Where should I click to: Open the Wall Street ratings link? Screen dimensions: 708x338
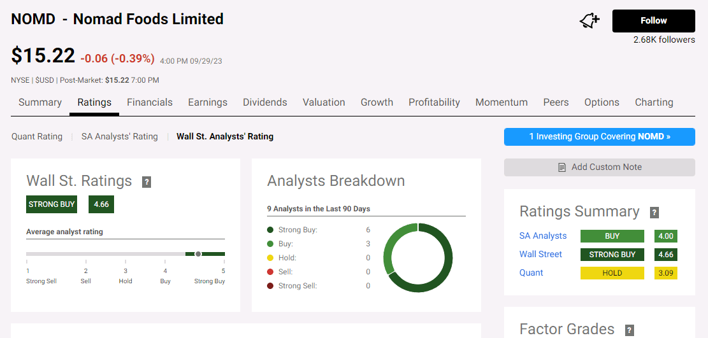pyautogui.click(x=541, y=254)
